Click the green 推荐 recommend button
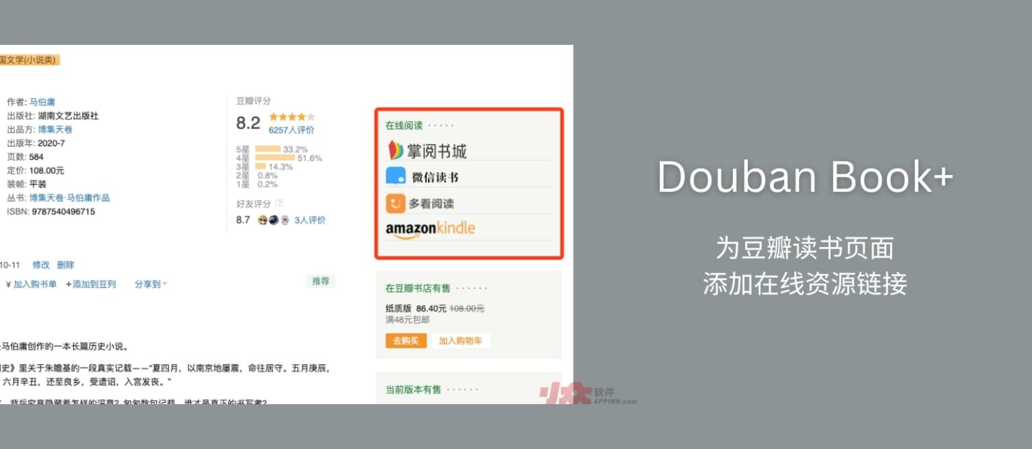The width and height of the screenshot is (1032, 449). pyautogui.click(x=321, y=281)
